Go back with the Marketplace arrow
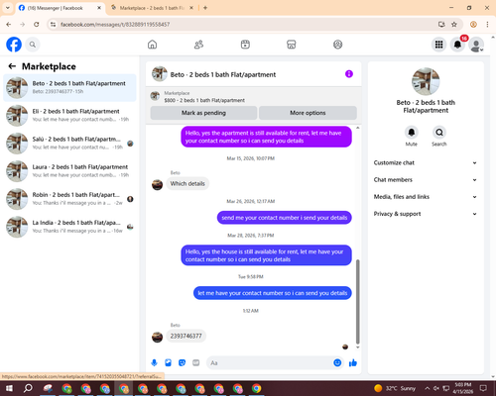496x396 pixels. (x=12, y=66)
